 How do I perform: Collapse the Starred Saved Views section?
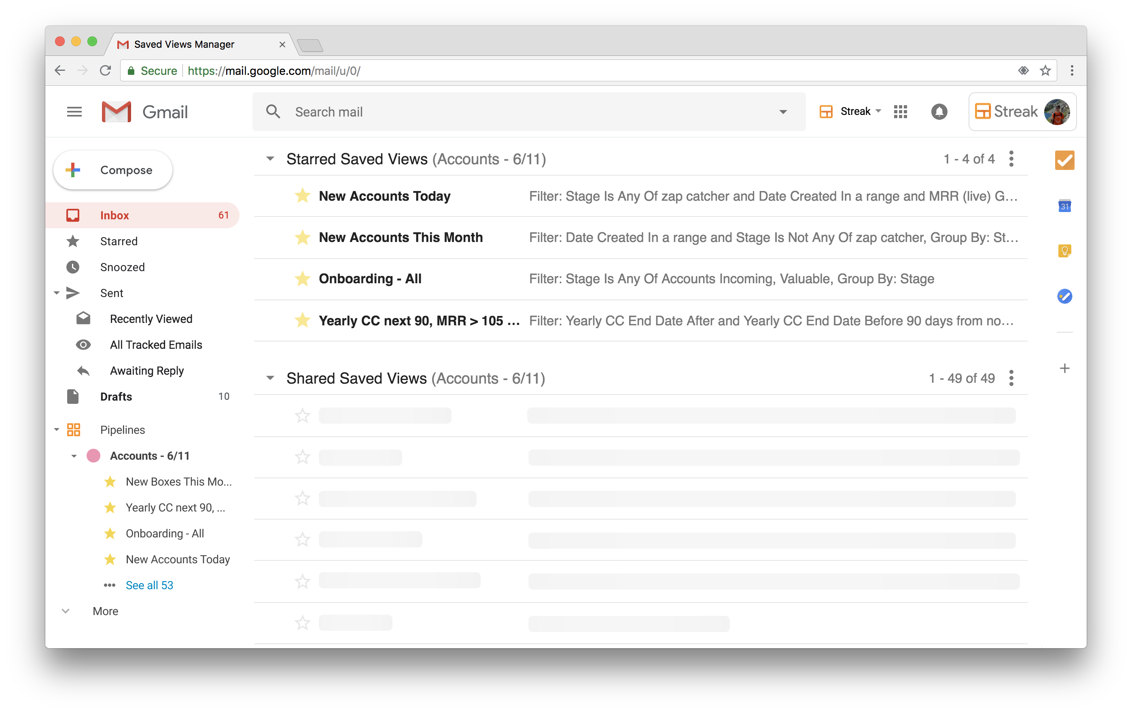[x=270, y=159]
